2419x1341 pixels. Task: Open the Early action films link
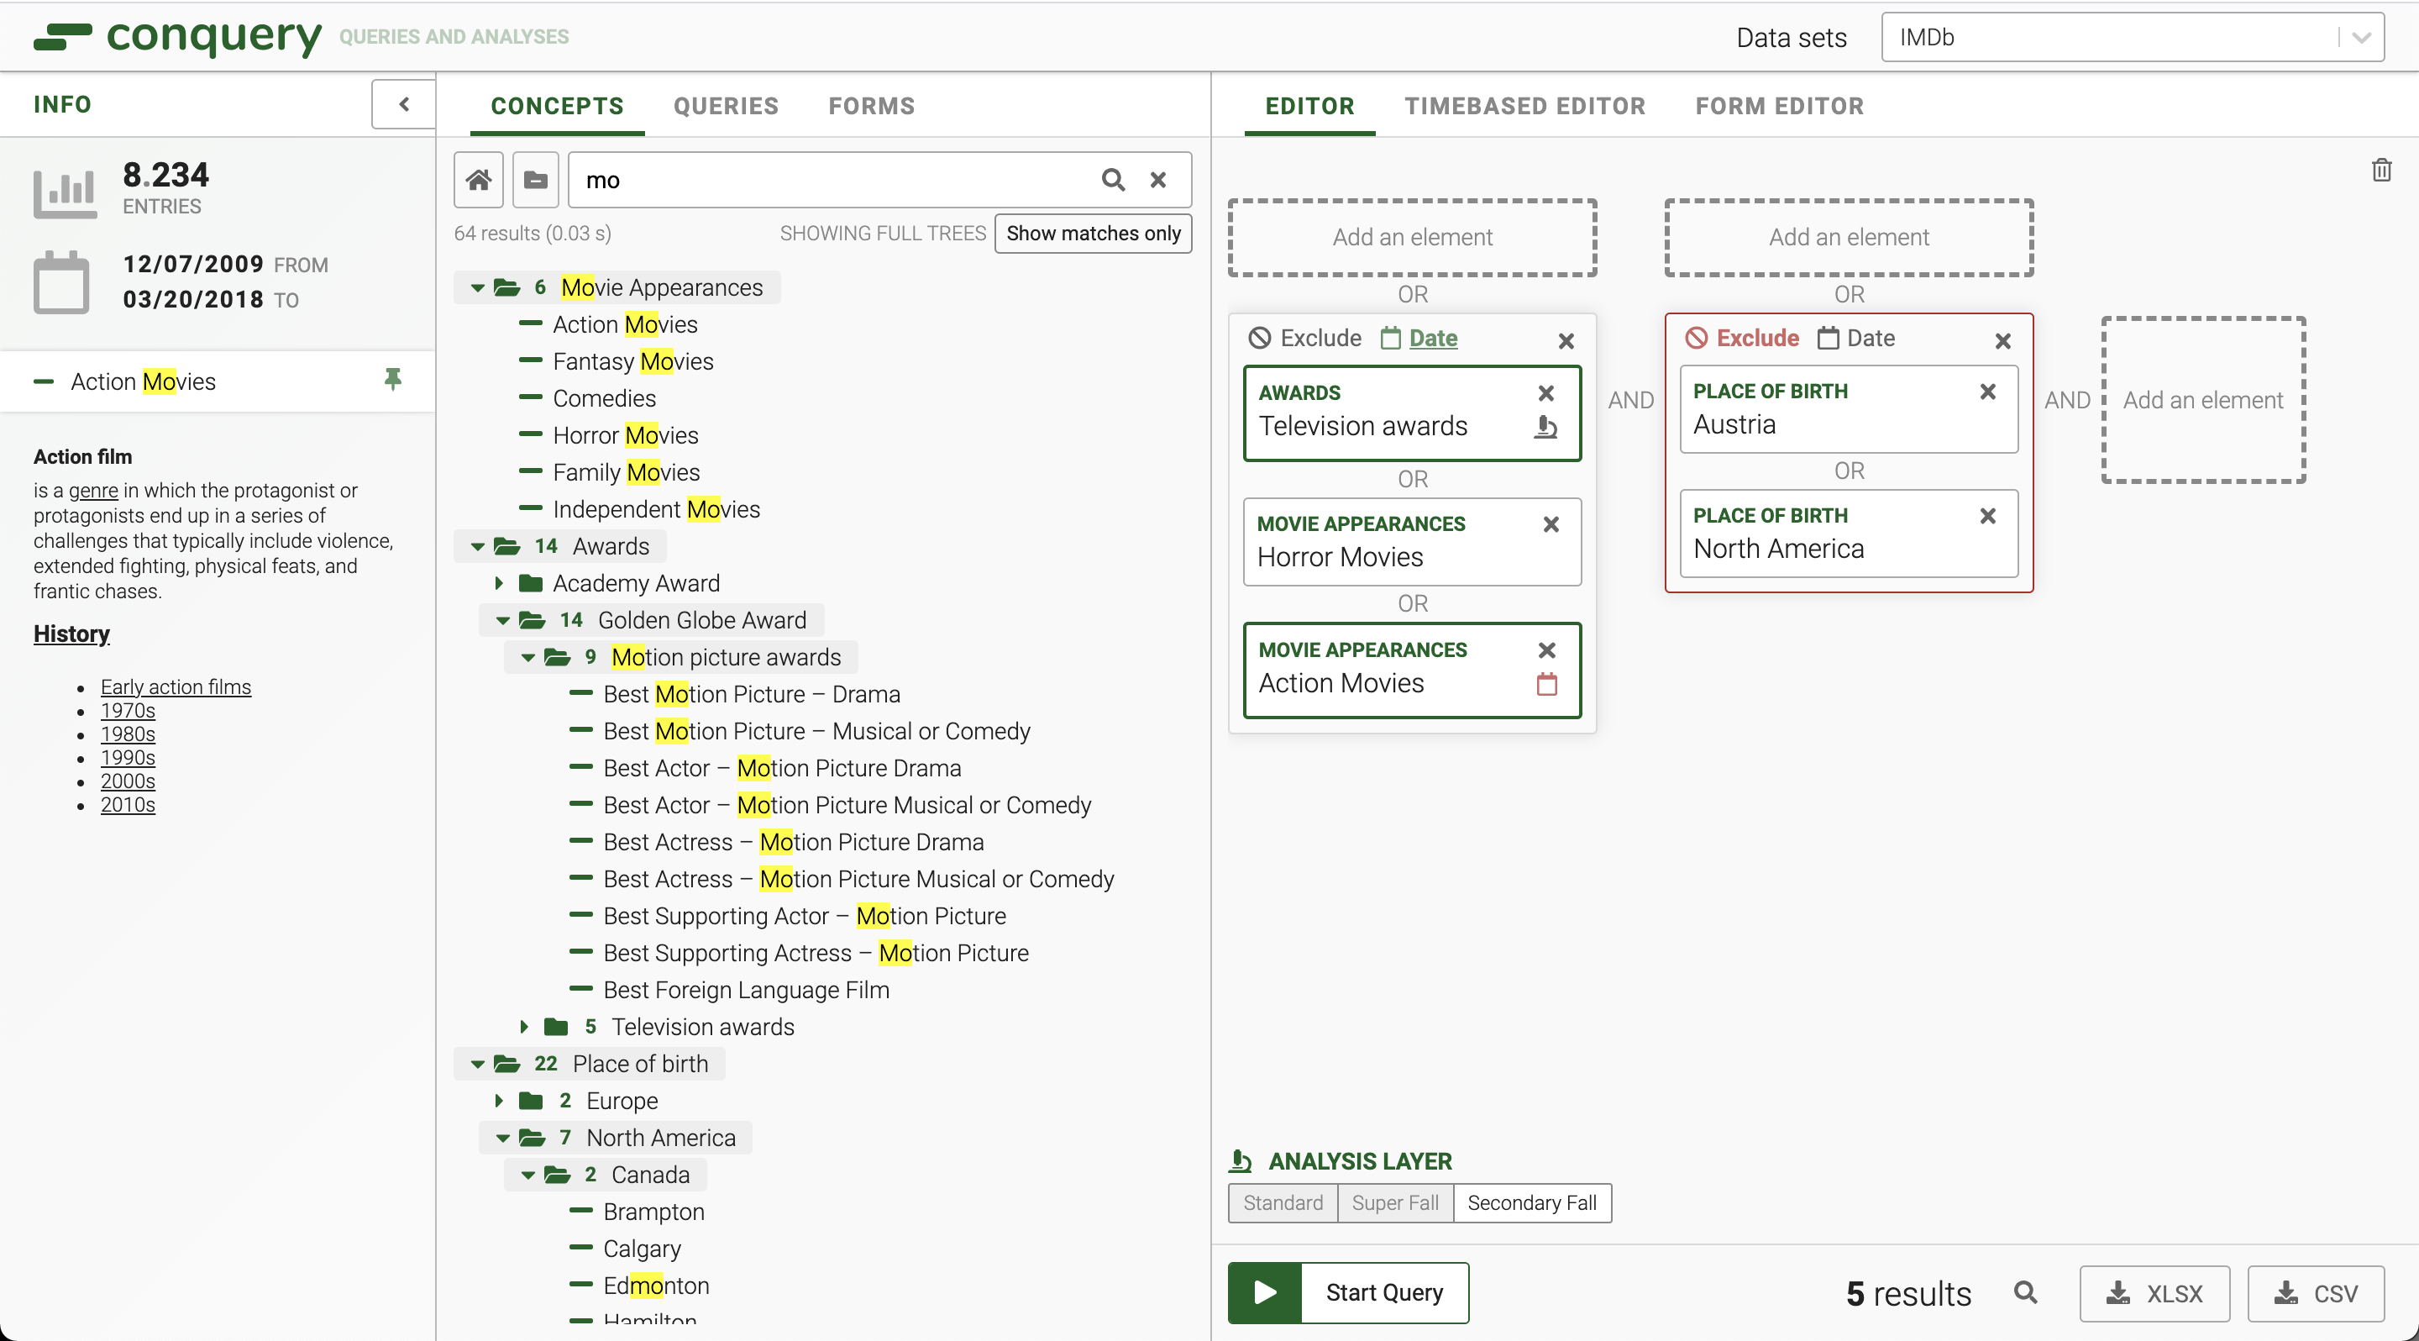pos(176,686)
